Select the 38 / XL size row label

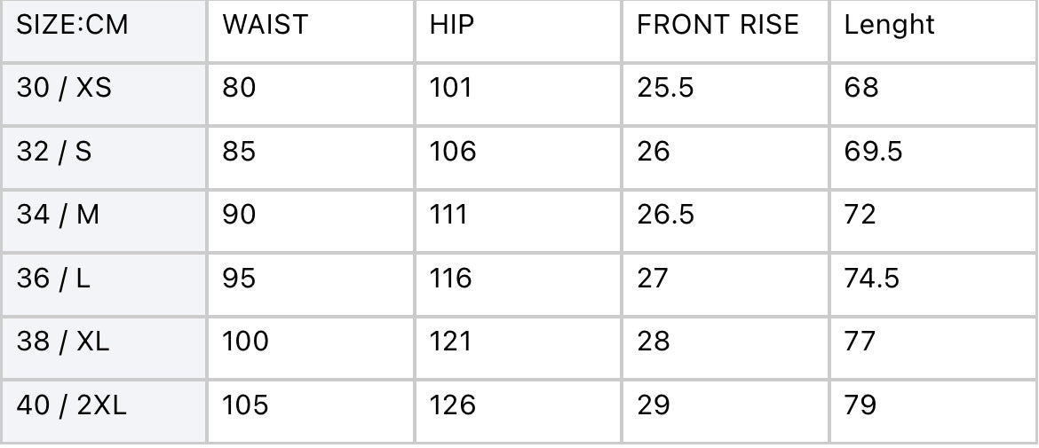[x=63, y=342]
